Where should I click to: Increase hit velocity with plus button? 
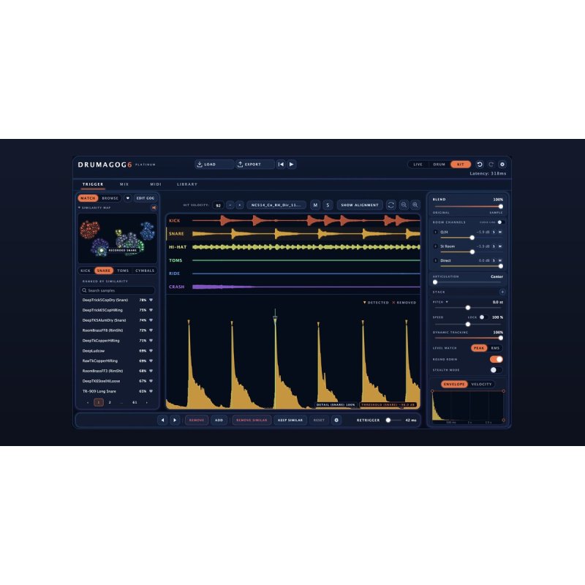[240, 205]
